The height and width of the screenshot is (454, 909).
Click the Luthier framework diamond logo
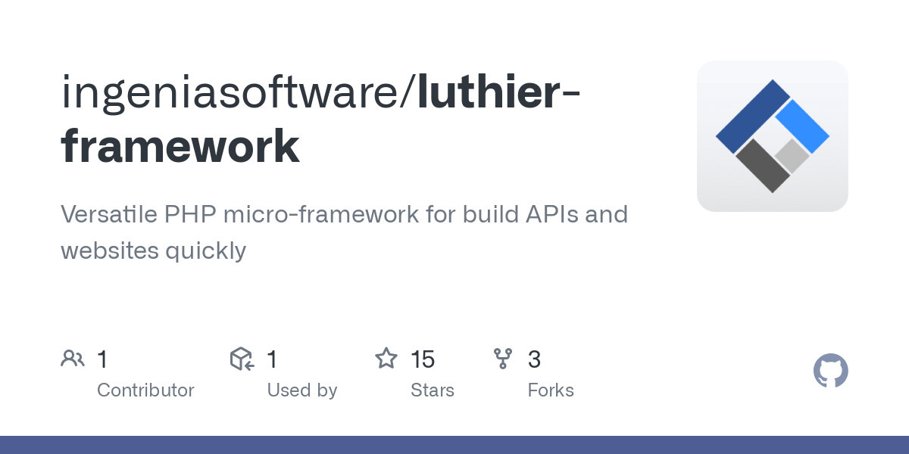pyautogui.click(x=773, y=136)
